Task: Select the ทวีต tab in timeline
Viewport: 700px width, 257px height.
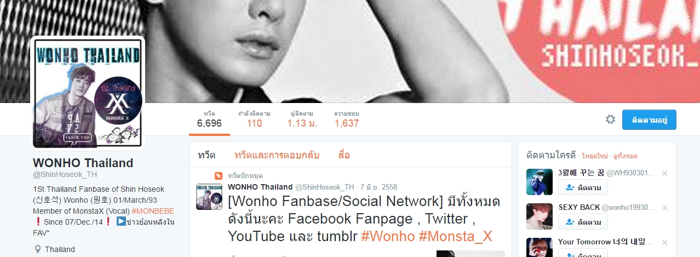Action: click(206, 155)
